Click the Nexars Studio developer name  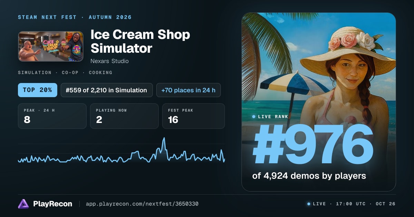tap(109, 61)
